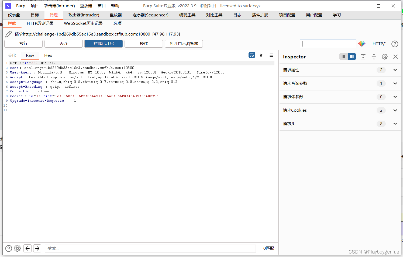The height and width of the screenshot is (257, 403).
Task: Open the 窗口 menu
Action: click(102, 6)
